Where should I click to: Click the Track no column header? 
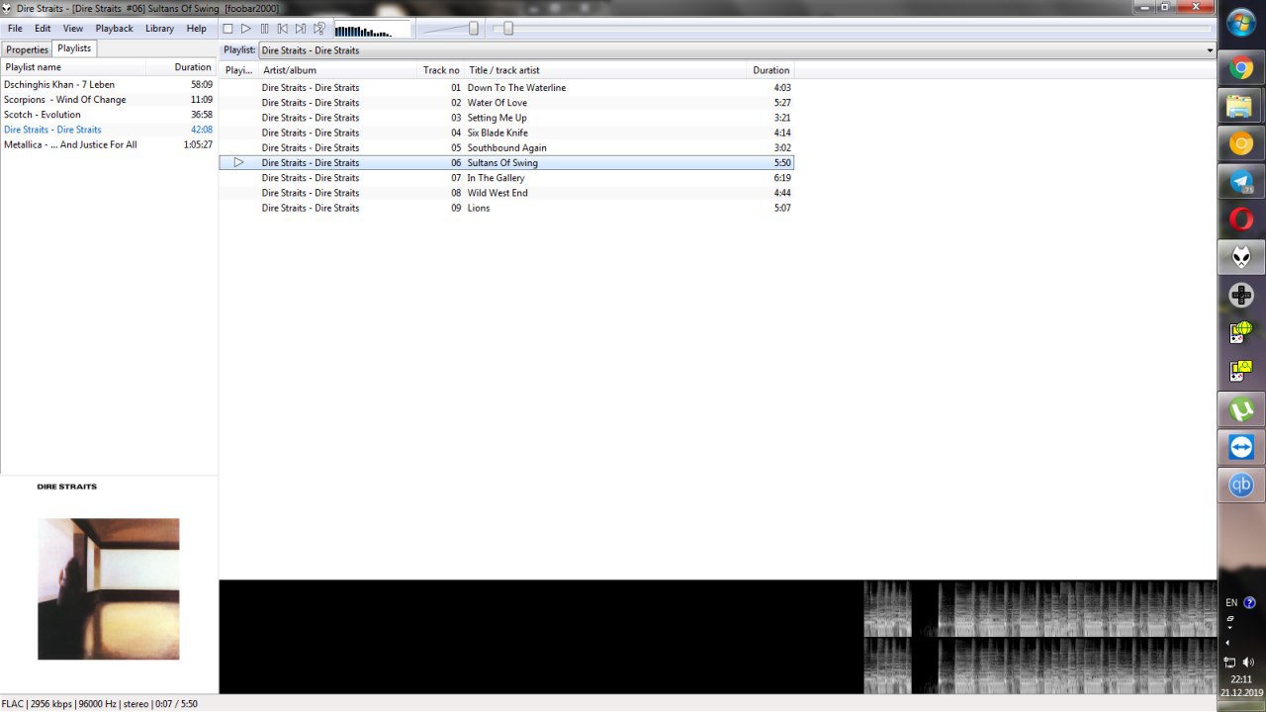click(441, 70)
